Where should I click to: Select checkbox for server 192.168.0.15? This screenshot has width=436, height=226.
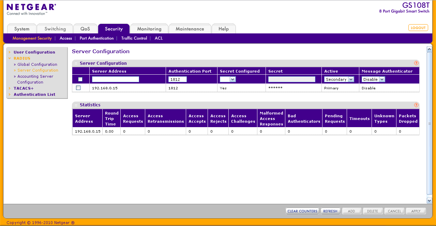[x=78, y=88]
